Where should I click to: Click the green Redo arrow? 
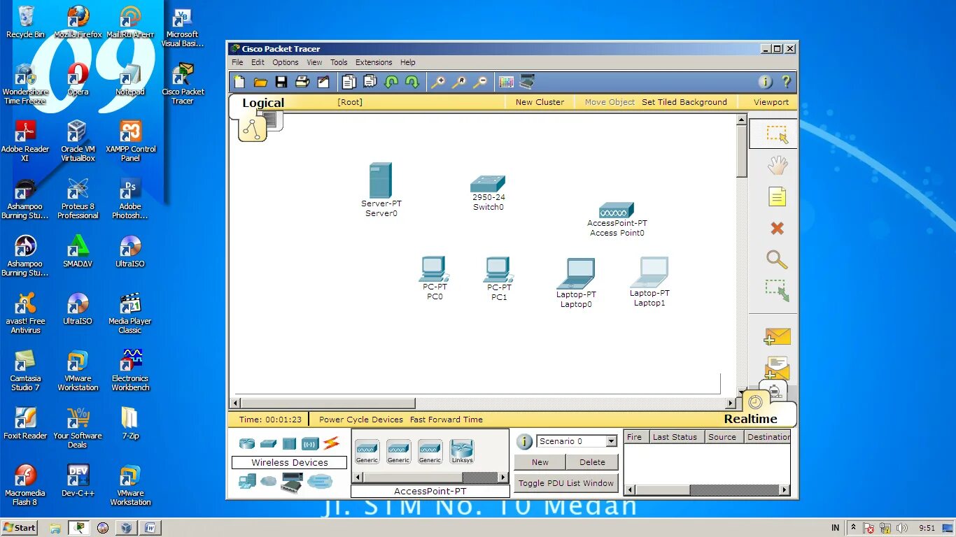pos(412,82)
